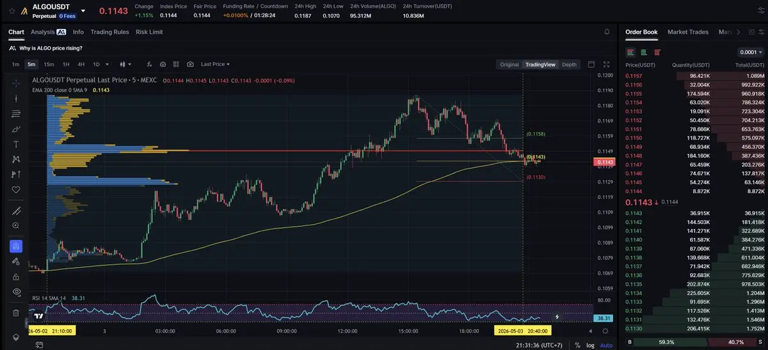This screenshot has height=350, width=768.
Task: Open the chart clock/alert settings icon
Action: [x=163, y=64]
